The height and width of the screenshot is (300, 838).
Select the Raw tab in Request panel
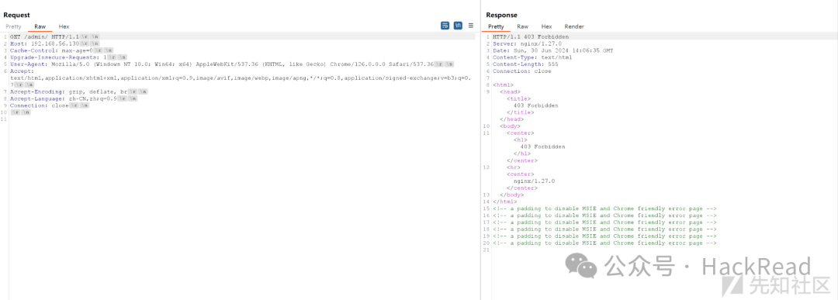tap(40, 26)
